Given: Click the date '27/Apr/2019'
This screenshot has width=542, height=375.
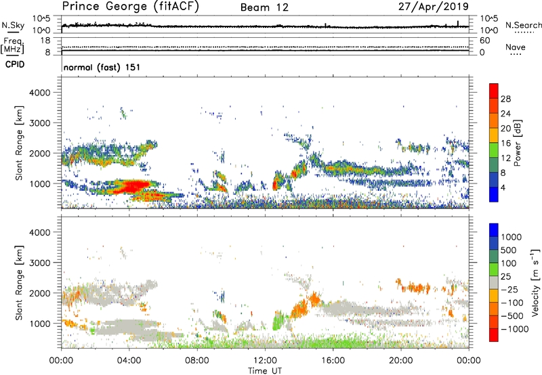Looking at the screenshot, I should pos(434,7).
